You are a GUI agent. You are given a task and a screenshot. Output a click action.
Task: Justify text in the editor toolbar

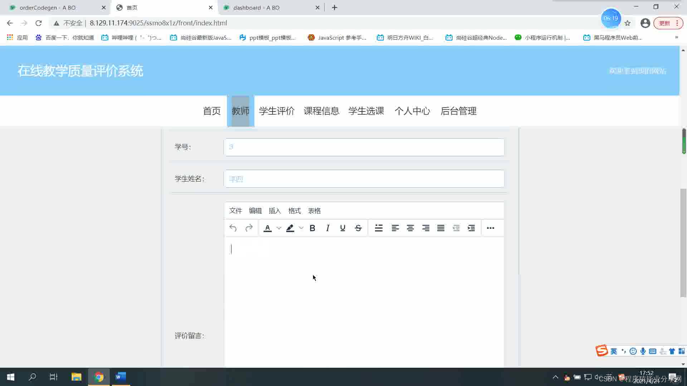pos(441,228)
